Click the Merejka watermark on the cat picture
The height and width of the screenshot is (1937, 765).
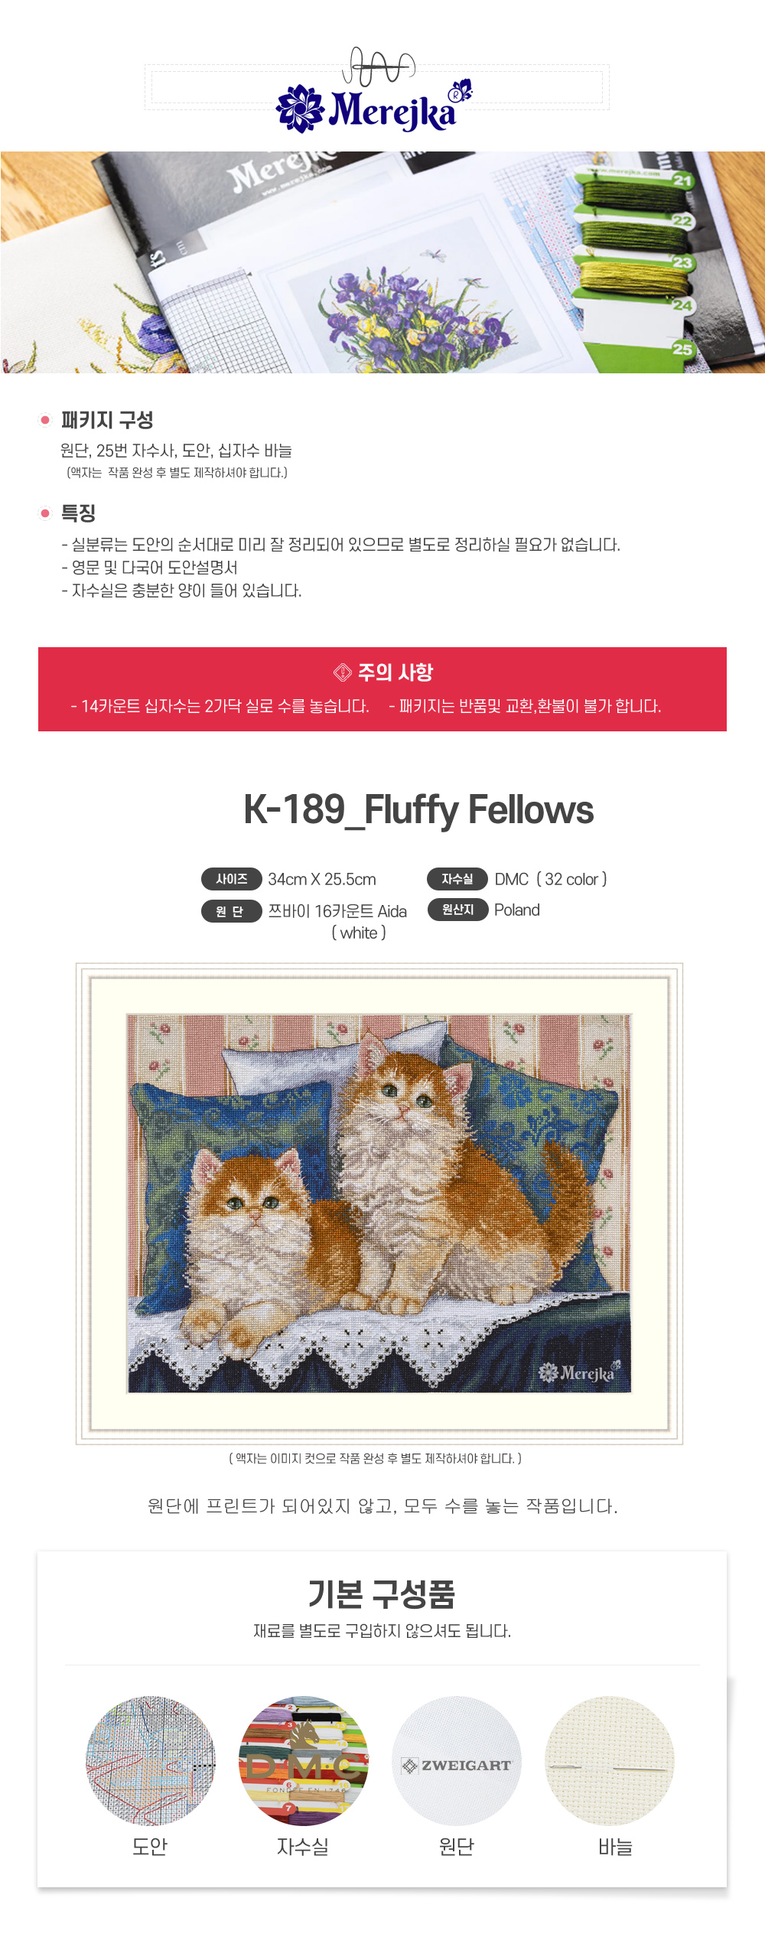click(580, 1372)
